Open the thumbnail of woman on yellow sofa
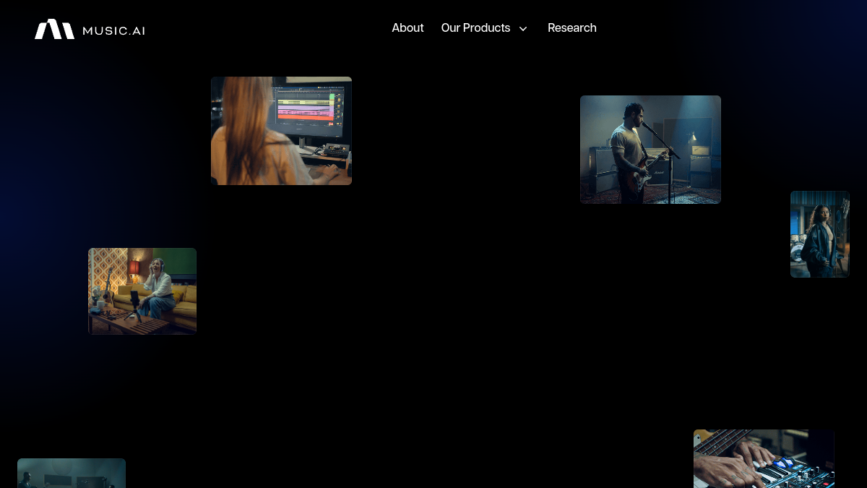The height and width of the screenshot is (488, 867). point(142,291)
